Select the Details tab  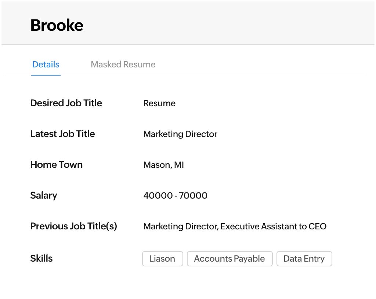46,64
